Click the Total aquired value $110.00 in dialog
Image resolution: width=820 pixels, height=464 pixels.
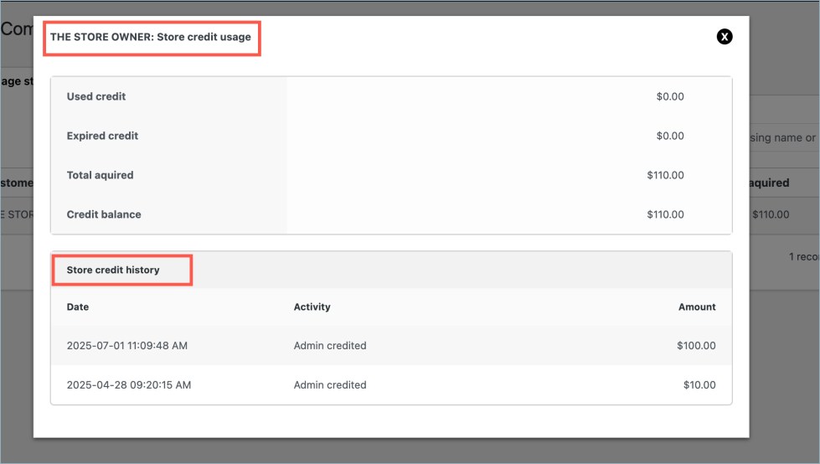click(665, 175)
